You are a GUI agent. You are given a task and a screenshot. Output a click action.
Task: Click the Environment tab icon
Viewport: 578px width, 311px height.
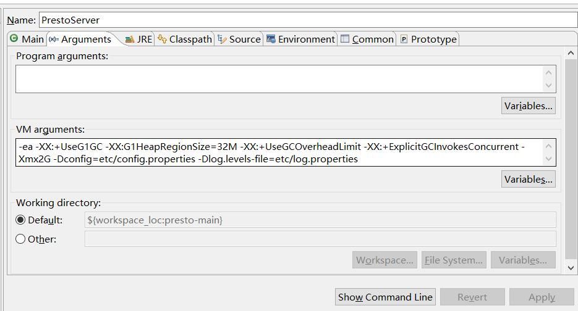point(271,39)
